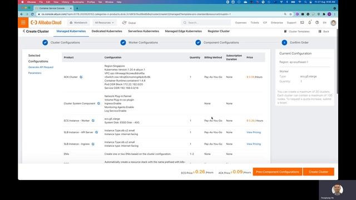This screenshot has height=200, width=356.
Task: Click the icon next to ECS Instance - Worker
Action: tap(93, 121)
